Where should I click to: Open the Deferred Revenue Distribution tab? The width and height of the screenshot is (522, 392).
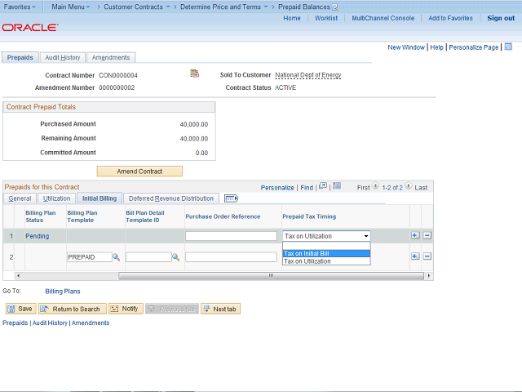coord(170,198)
